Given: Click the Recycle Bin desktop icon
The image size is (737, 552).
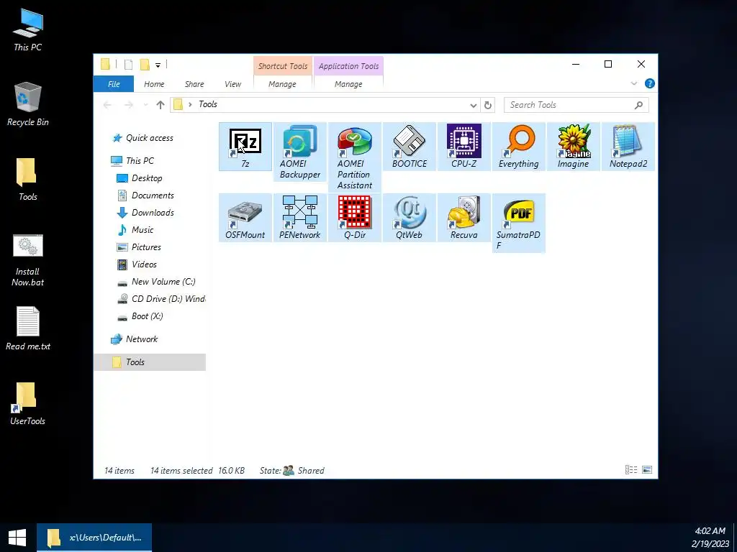Looking at the screenshot, I should click(28, 105).
